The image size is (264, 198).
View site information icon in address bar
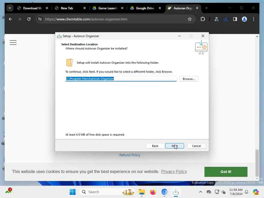(x=40, y=19)
